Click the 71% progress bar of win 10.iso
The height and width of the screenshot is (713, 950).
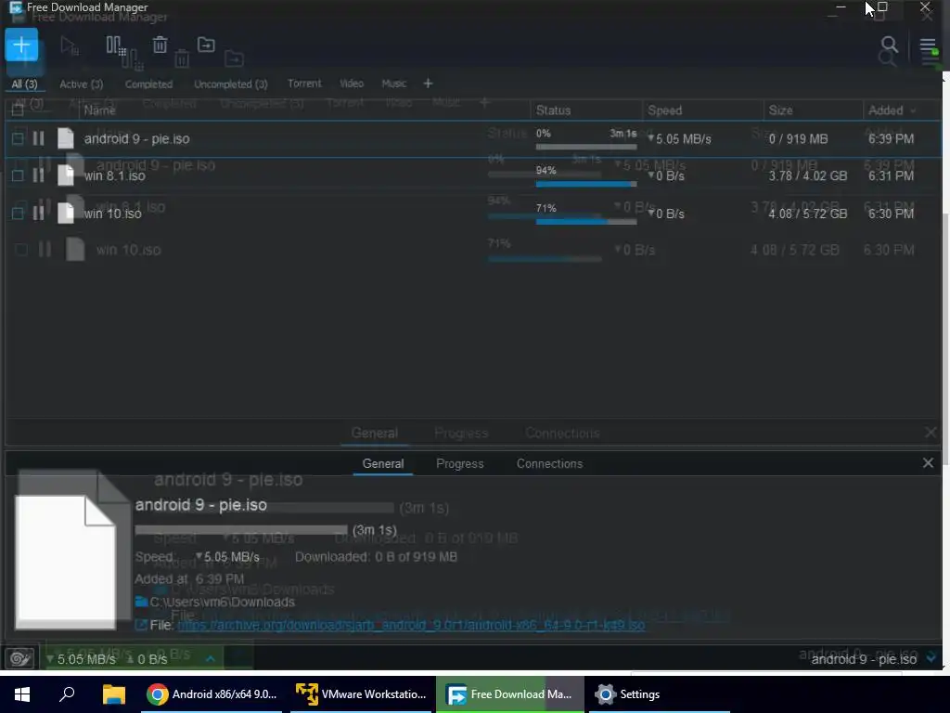click(586, 221)
